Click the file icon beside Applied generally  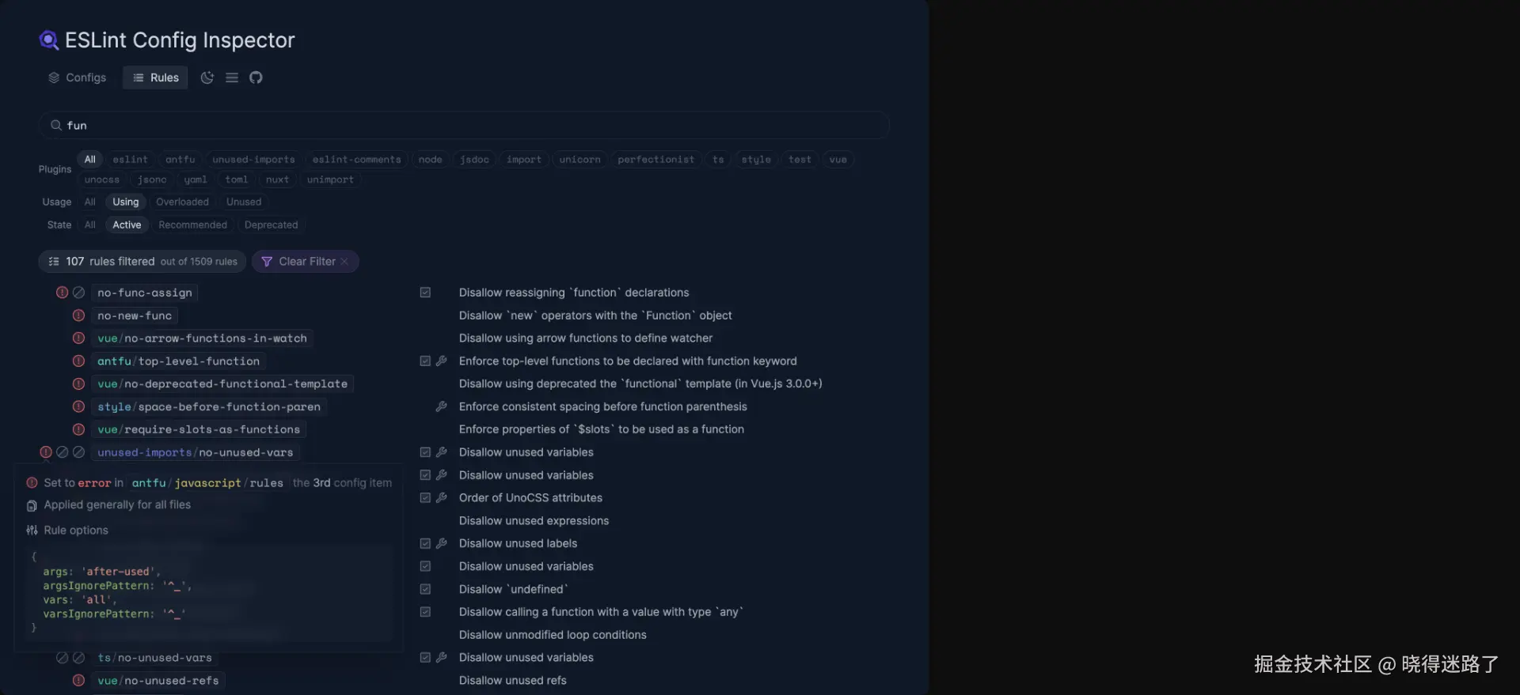click(32, 505)
